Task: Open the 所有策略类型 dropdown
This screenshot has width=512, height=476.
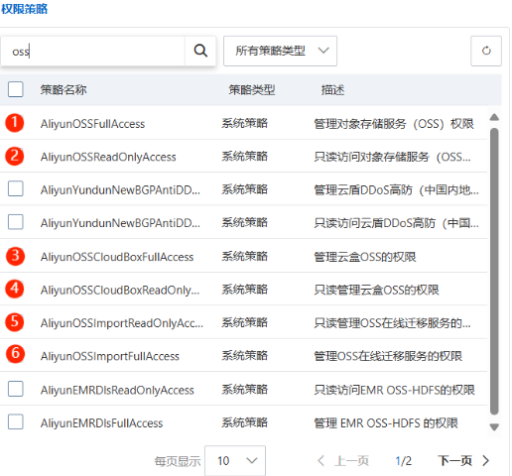Action: point(280,51)
